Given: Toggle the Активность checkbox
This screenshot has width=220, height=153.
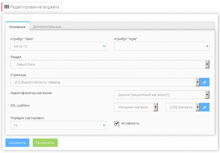Looking at the screenshot, I should (x=116, y=123).
